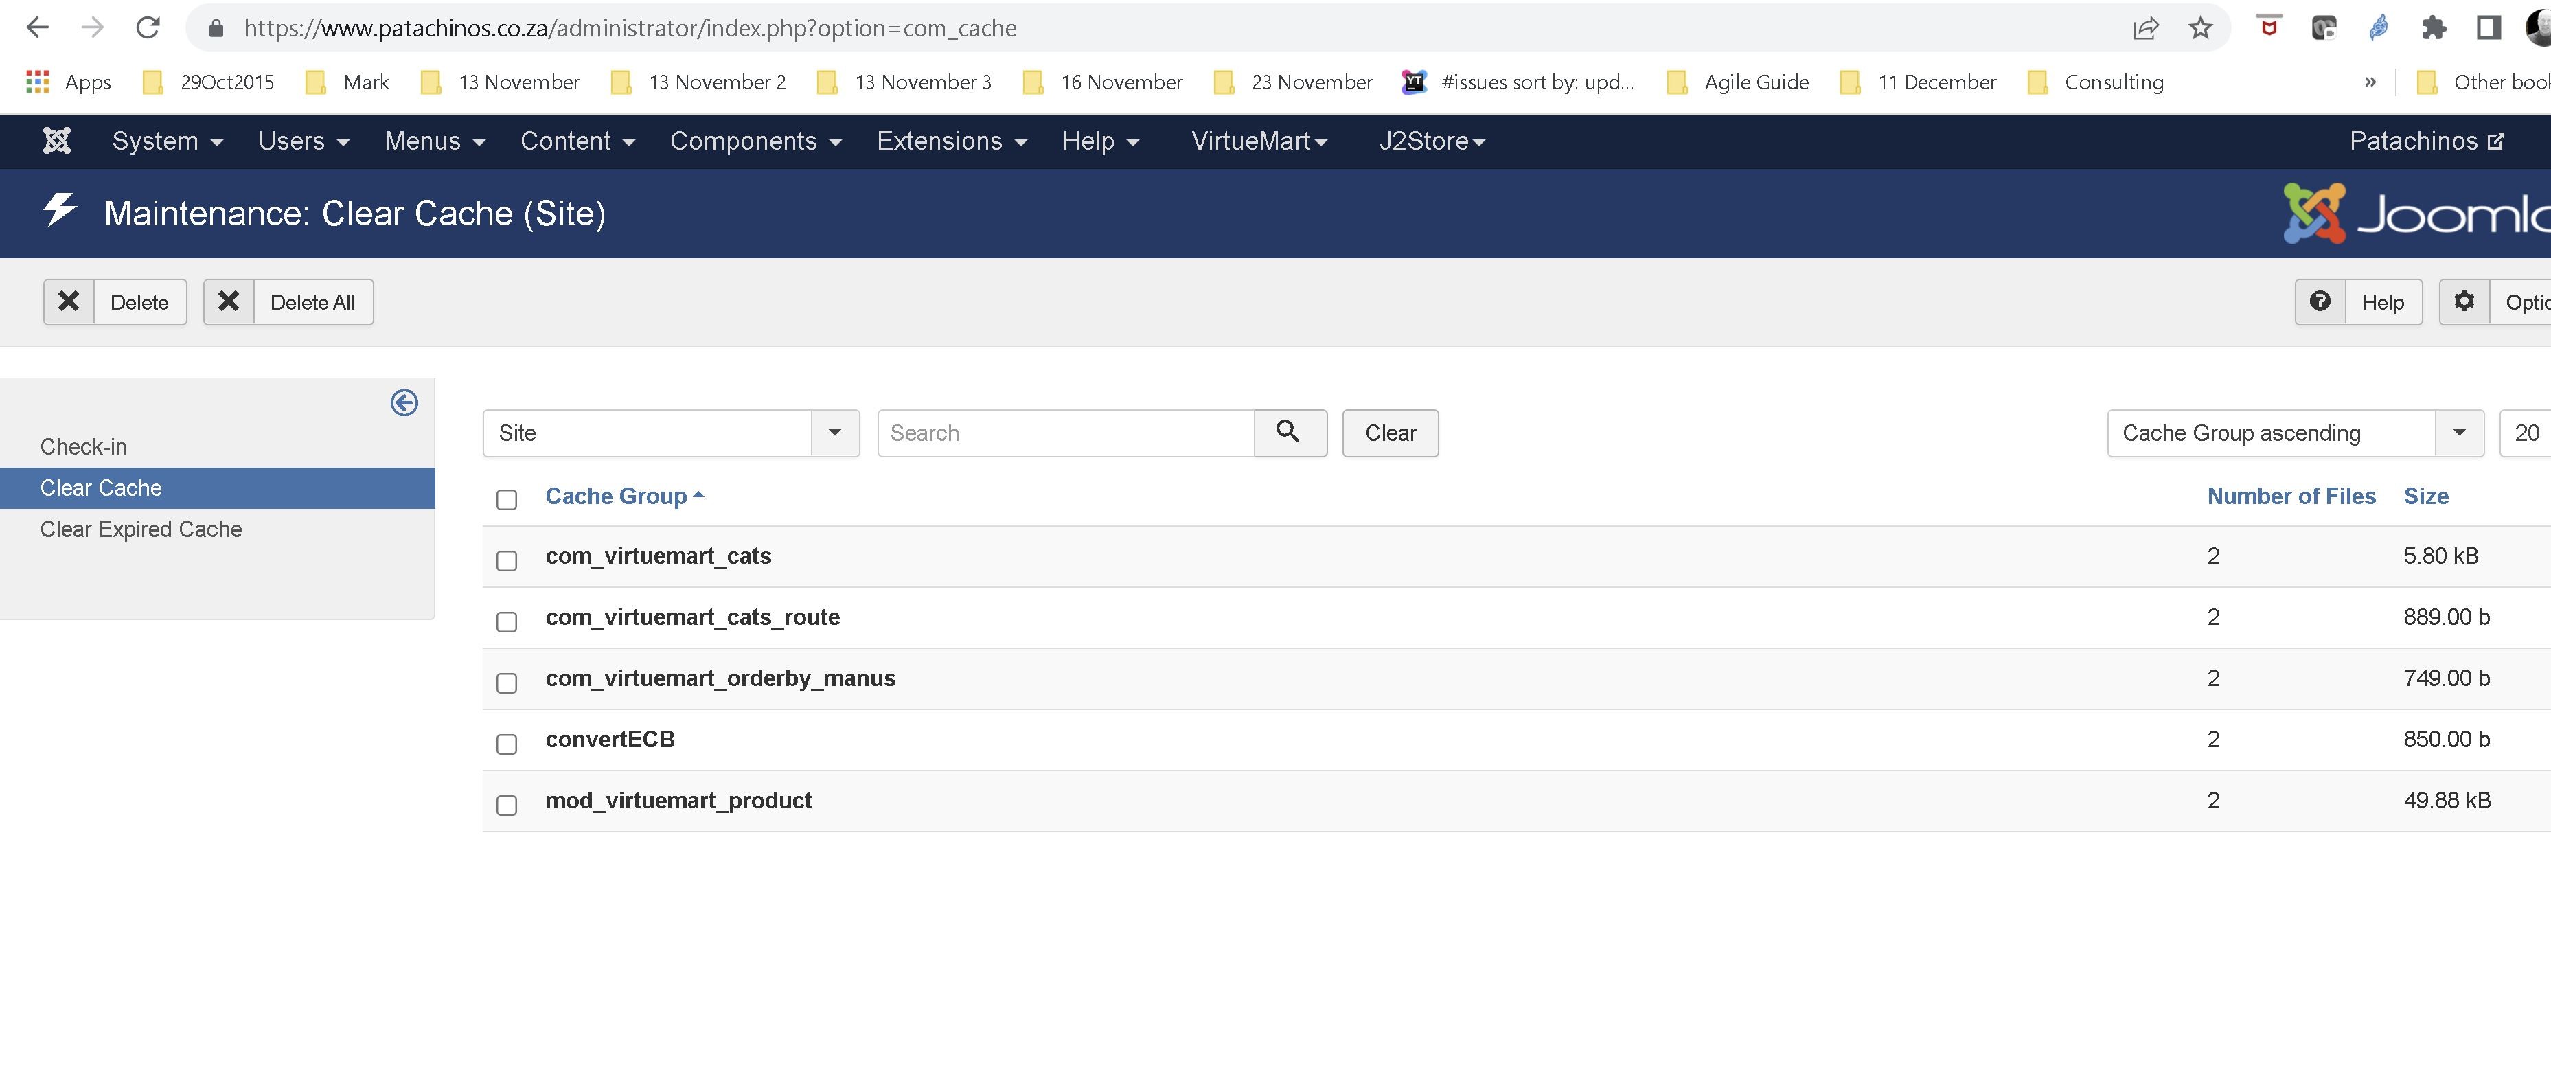
Task: Open the Site client filter dropdown
Action: [x=670, y=433]
